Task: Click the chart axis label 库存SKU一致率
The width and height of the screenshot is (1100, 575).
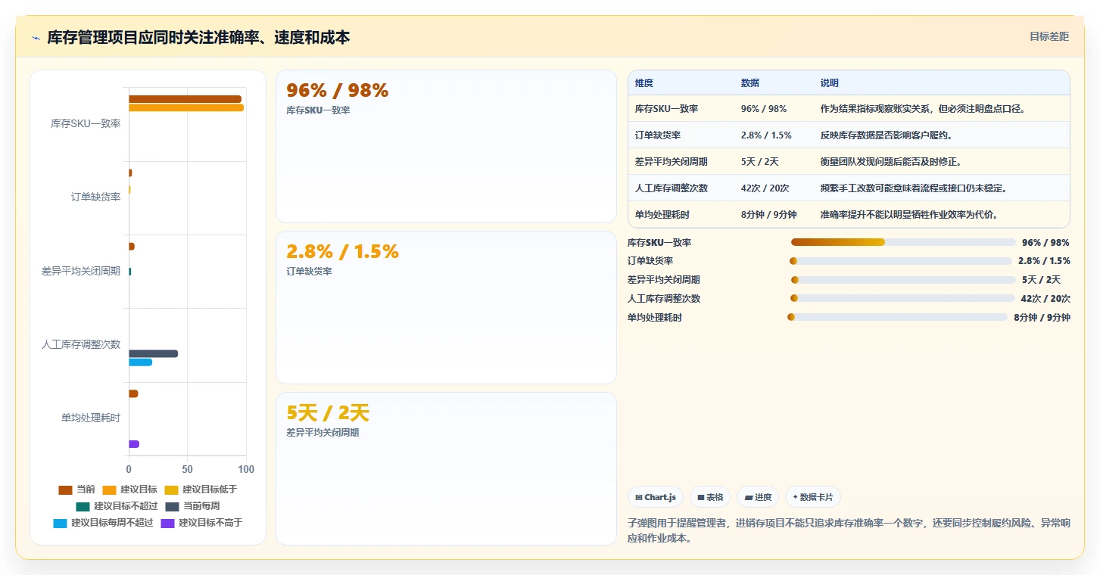Action: click(86, 123)
